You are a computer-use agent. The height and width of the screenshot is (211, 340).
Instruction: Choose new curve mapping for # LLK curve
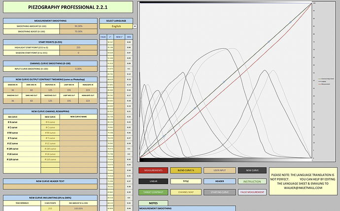pos(50,159)
